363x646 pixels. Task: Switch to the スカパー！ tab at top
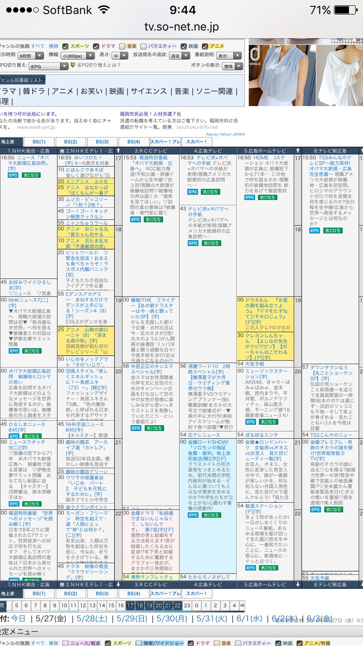pyautogui.click(x=197, y=142)
